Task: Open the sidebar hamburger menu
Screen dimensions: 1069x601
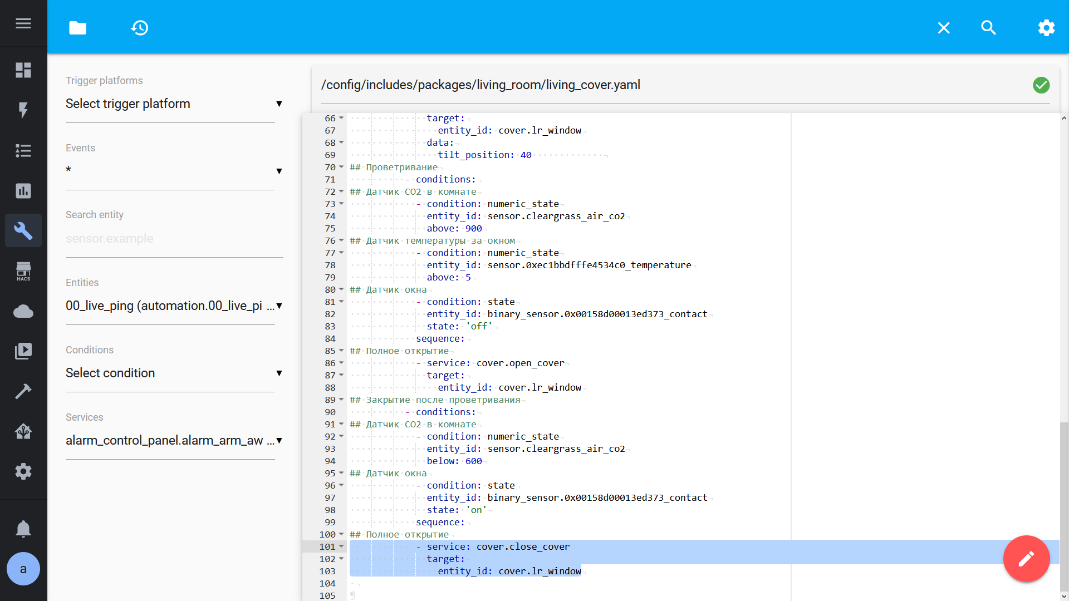Action: (23, 23)
